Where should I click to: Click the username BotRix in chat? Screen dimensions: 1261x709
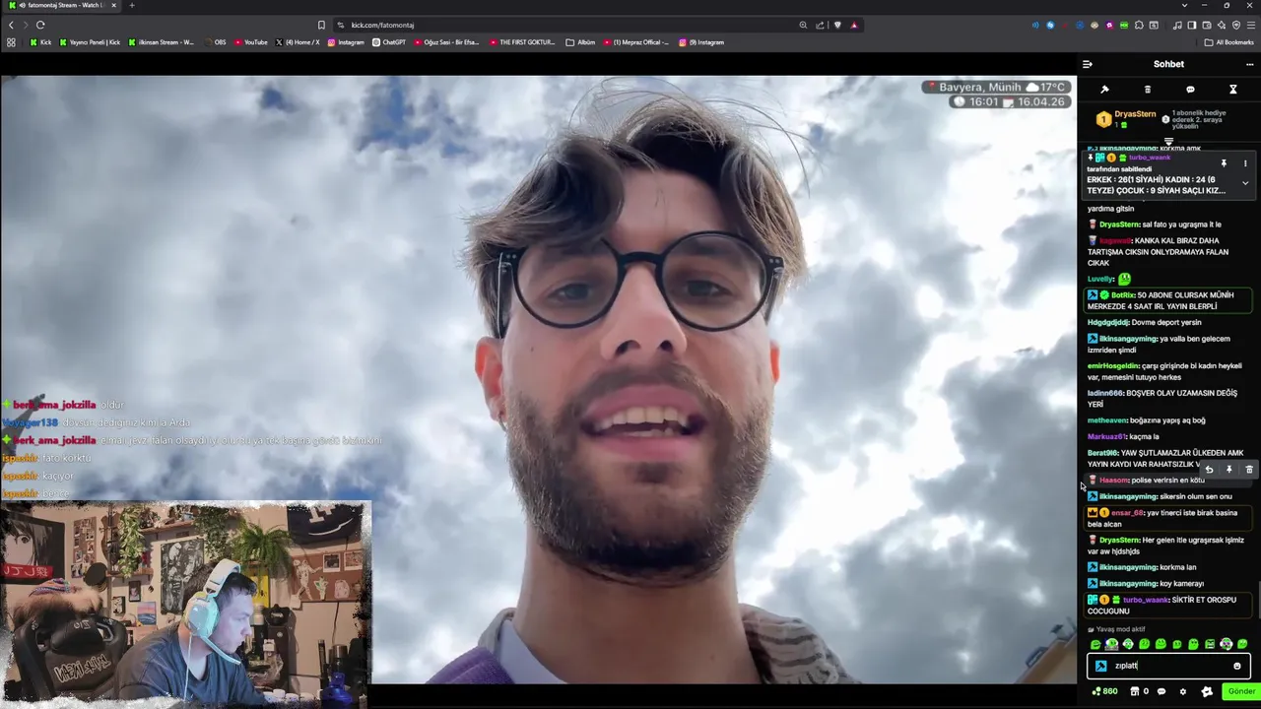(x=1122, y=295)
